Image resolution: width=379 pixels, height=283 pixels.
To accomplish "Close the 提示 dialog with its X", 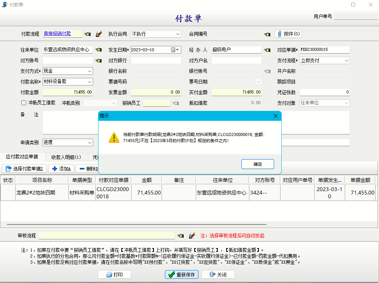I will click(x=276, y=116).
